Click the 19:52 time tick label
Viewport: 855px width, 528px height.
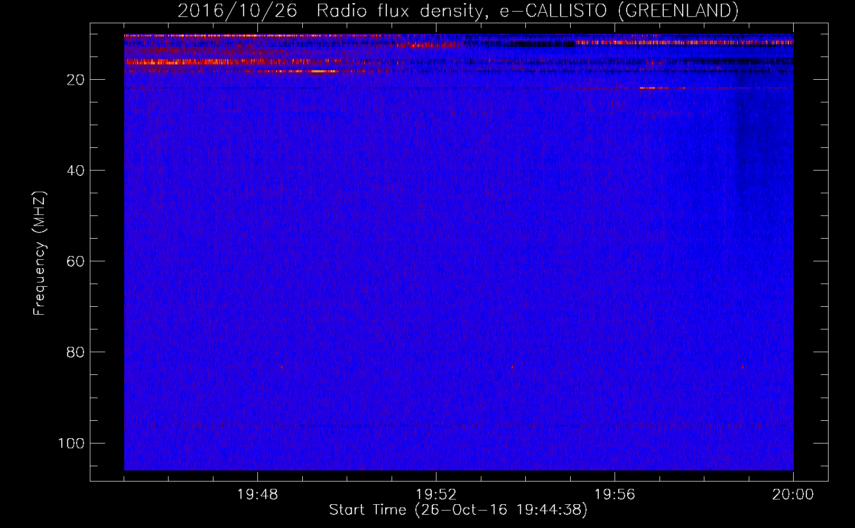(436, 495)
